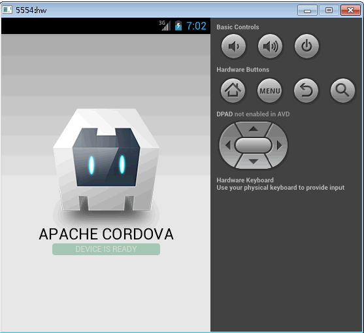
Task: Click DPAD right arrow
Action: point(280,145)
